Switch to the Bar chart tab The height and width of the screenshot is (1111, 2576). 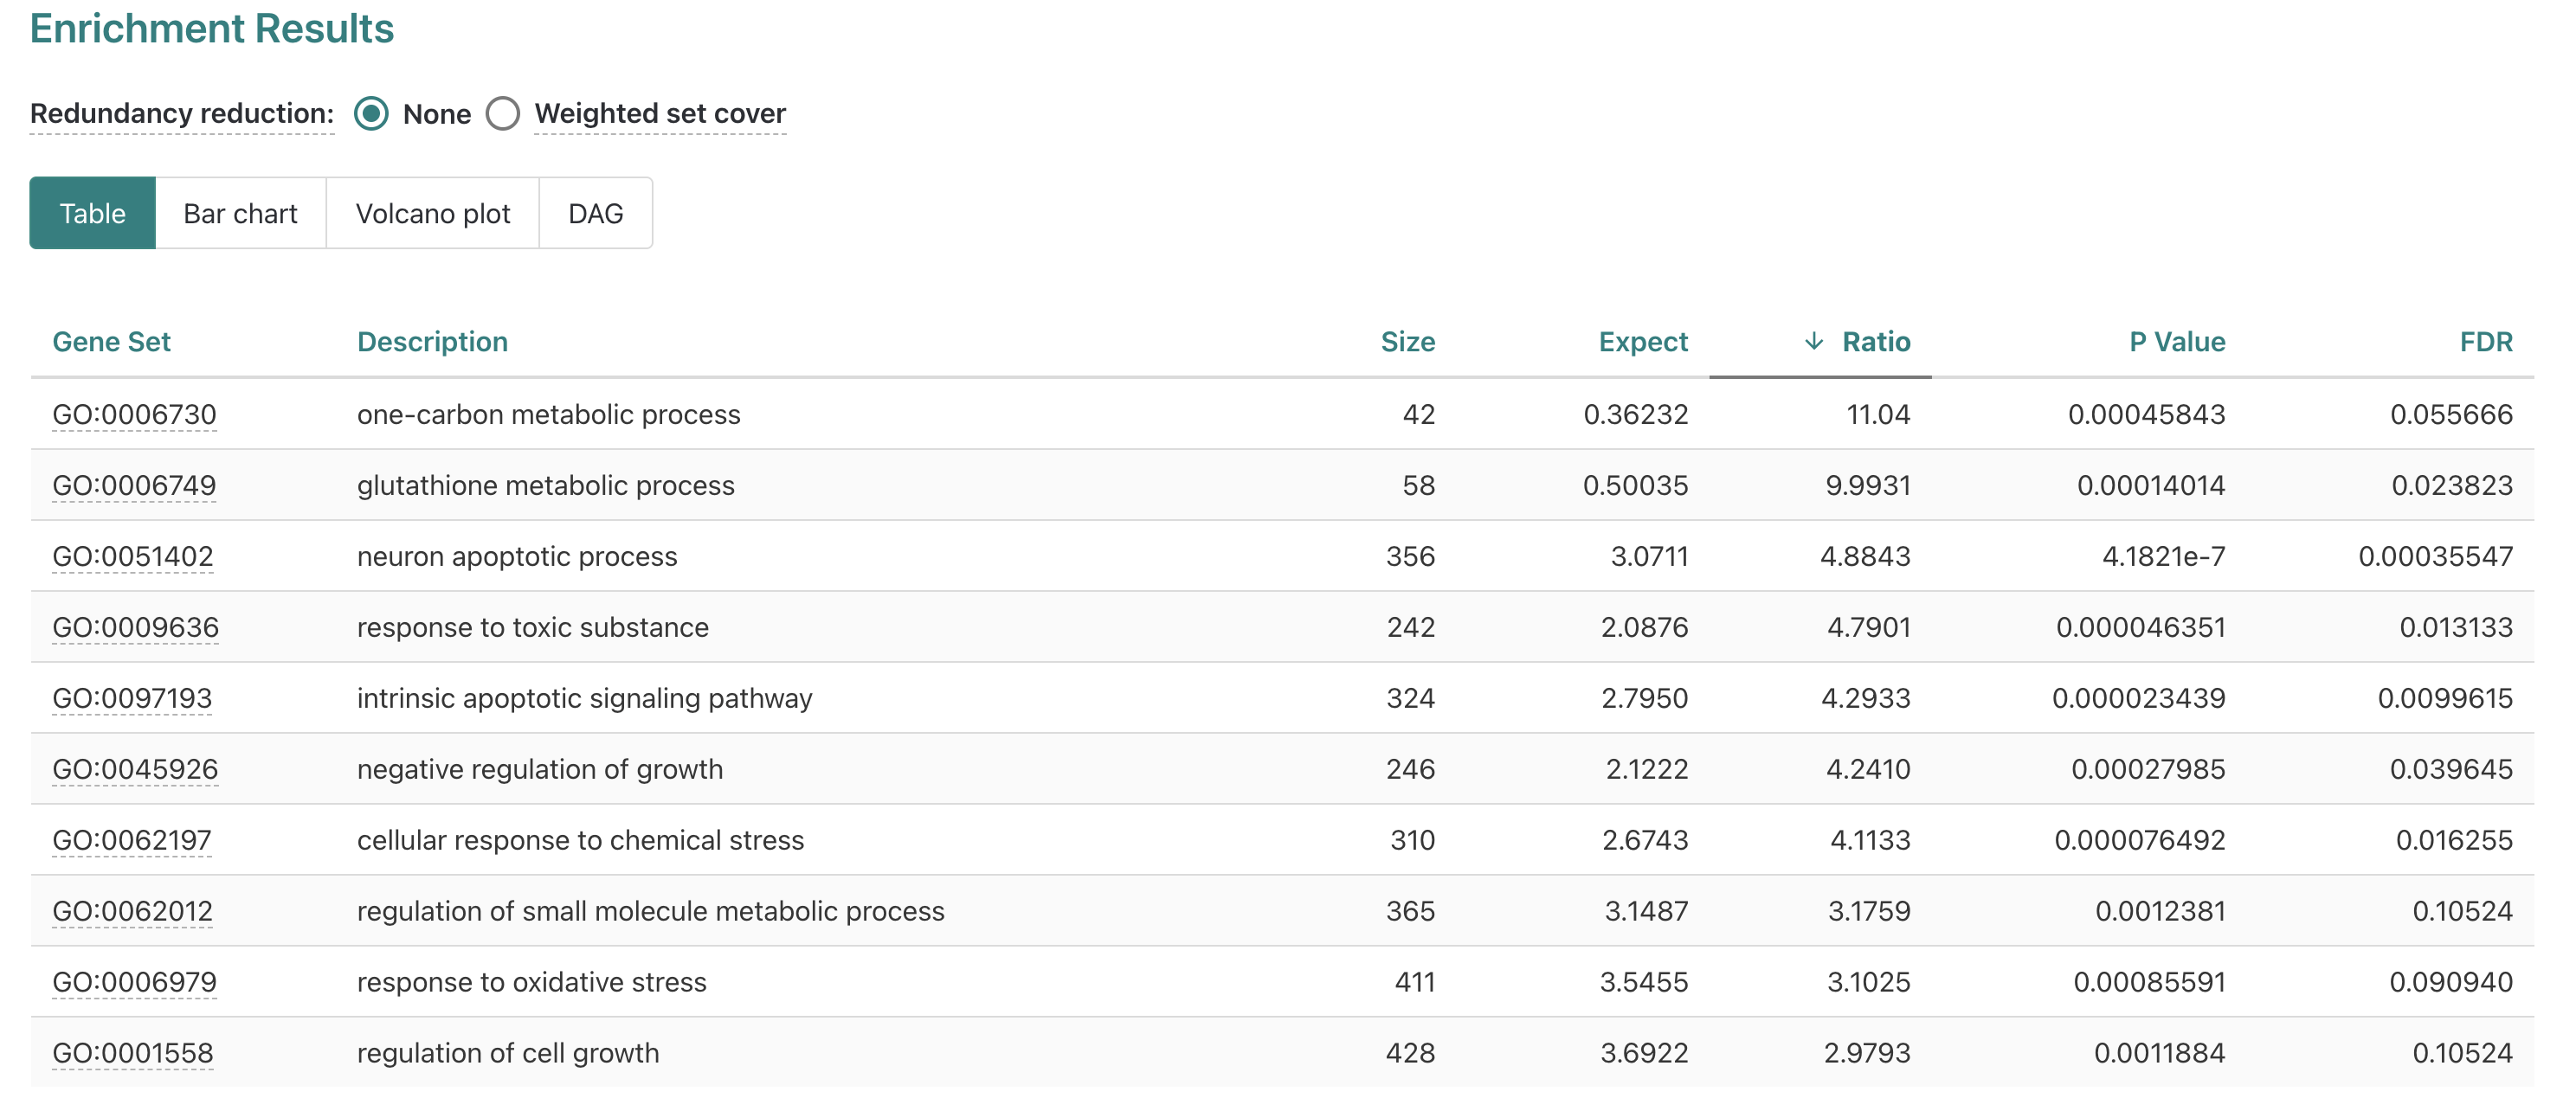[240, 213]
